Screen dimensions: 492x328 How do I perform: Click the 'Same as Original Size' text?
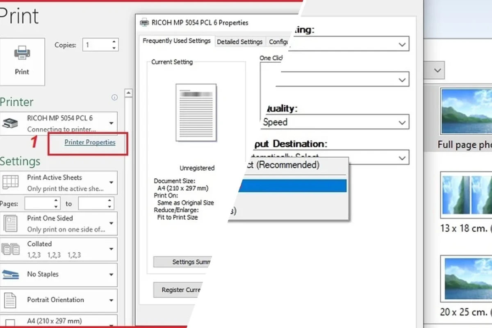pyautogui.click(x=186, y=203)
